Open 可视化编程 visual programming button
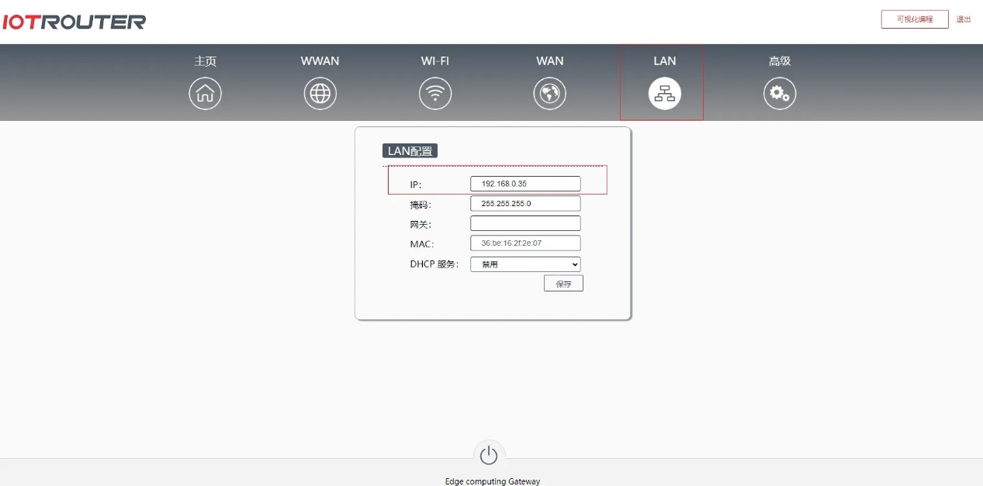 click(914, 19)
